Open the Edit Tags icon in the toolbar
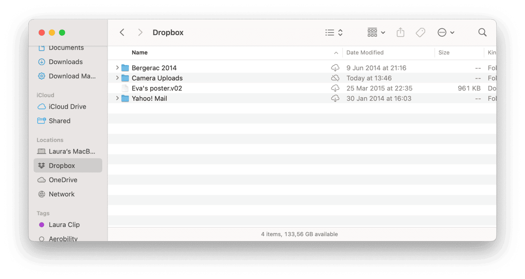Viewport: 525px width, 279px height. pos(420,33)
